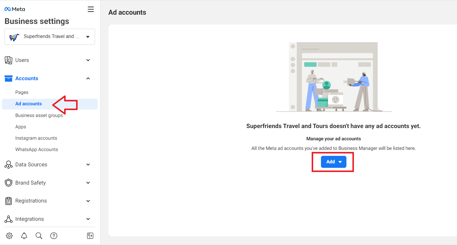Open the hamburger menu icon

pos(91,9)
